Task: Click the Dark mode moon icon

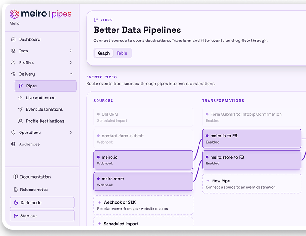Action: click(16, 203)
